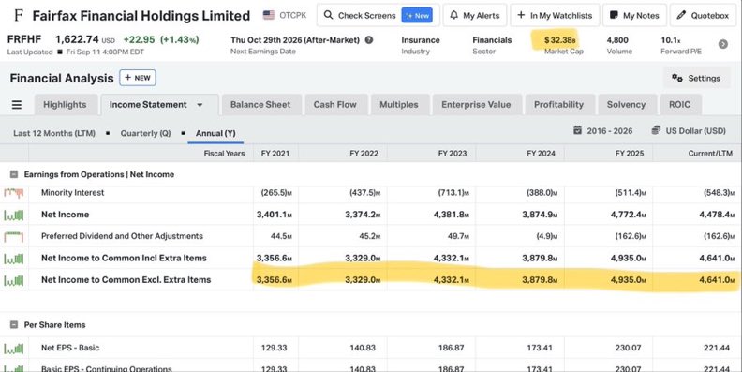742x372 pixels.
Task: Click the Net EPS - Basic chart icon
Action: click(x=14, y=348)
